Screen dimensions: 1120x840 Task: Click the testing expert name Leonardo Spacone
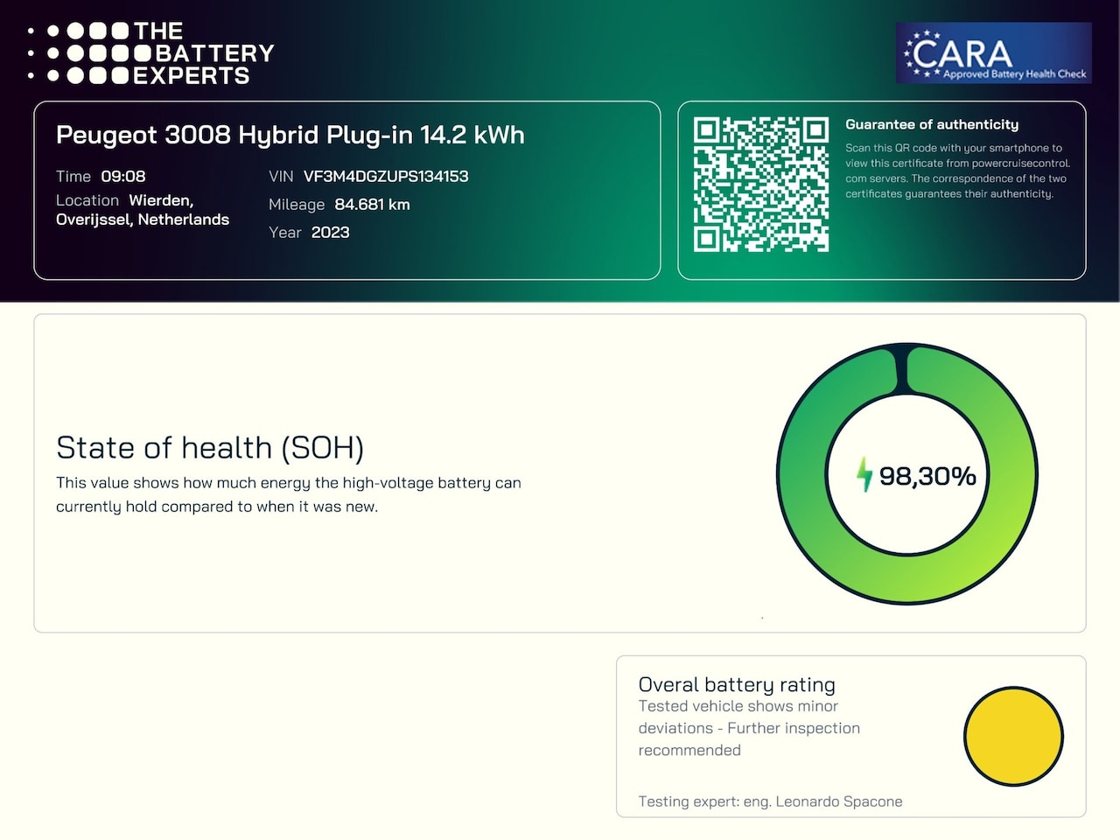point(838,801)
